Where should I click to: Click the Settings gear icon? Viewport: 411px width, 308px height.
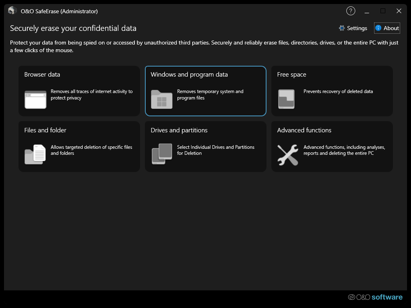click(342, 28)
